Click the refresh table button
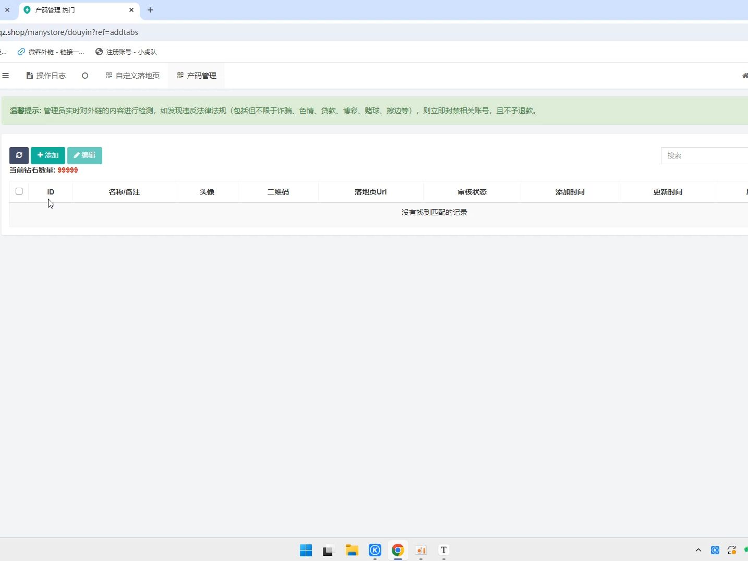The height and width of the screenshot is (561, 748). [19, 155]
